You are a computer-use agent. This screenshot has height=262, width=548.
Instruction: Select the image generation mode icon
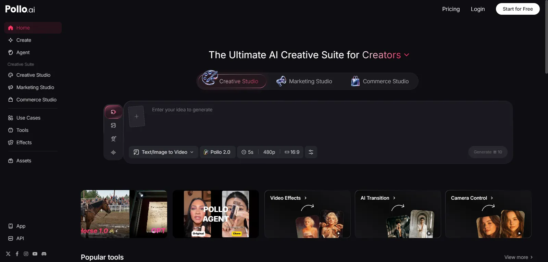pyautogui.click(x=113, y=125)
